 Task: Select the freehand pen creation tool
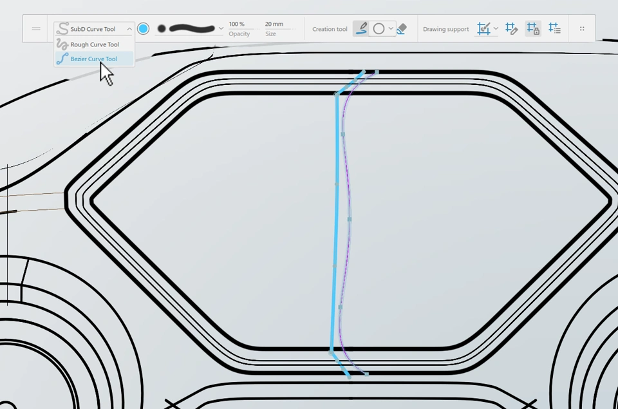tap(361, 29)
